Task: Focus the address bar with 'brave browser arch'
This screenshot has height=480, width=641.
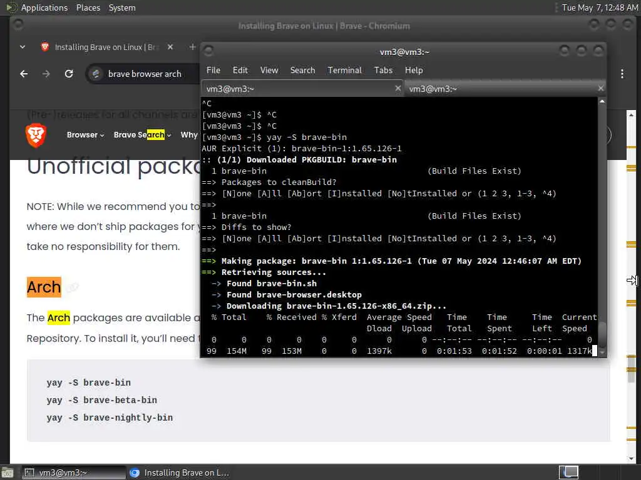Action: click(145, 74)
